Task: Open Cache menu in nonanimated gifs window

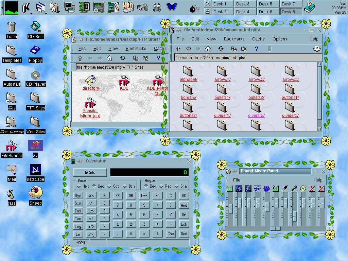Action: pos(258,39)
